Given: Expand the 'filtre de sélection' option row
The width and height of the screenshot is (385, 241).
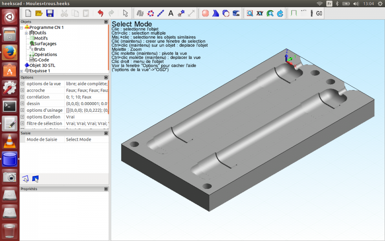Looking at the screenshot, I should [22, 123].
